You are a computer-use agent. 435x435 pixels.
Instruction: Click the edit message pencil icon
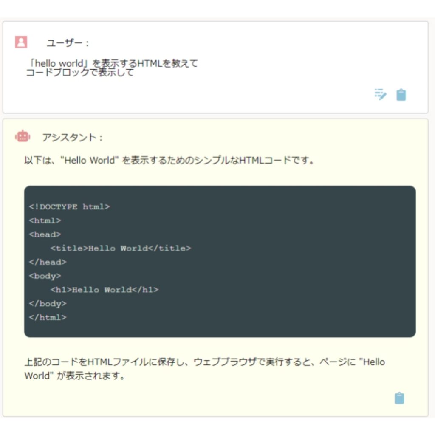coord(380,94)
